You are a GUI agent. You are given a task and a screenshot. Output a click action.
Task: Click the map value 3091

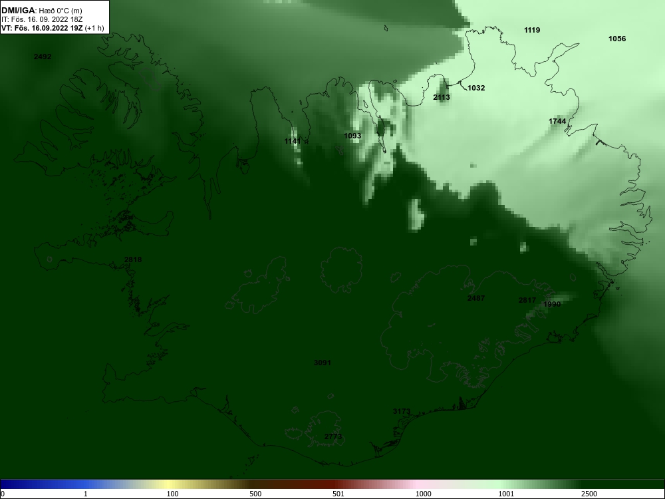coord(323,363)
